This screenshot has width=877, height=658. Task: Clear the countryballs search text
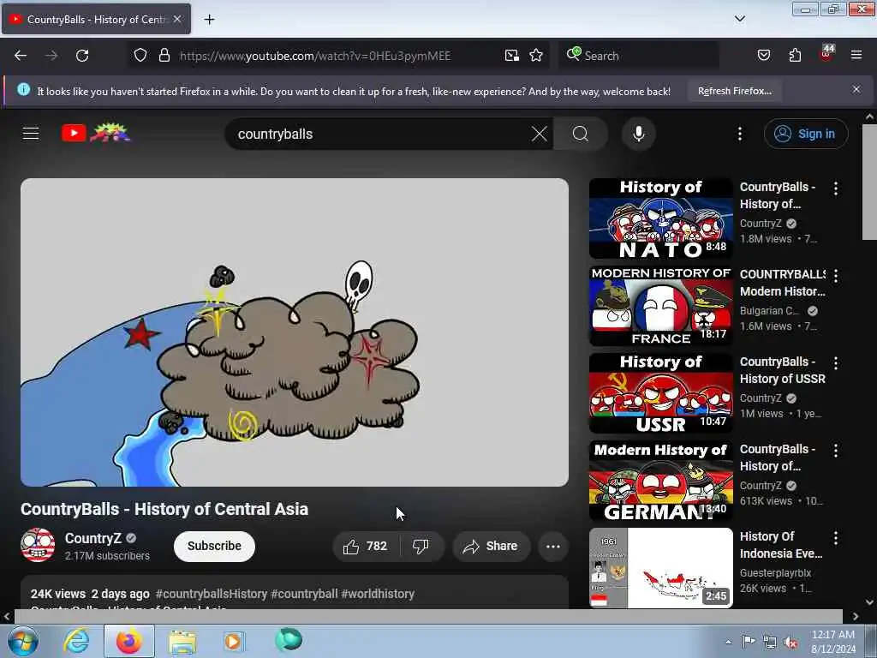540,134
